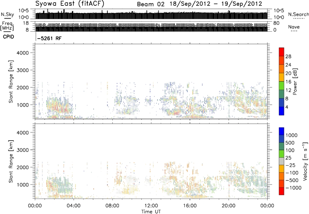
Task: Click the '16:00' time axis tick
Action: [190, 206]
